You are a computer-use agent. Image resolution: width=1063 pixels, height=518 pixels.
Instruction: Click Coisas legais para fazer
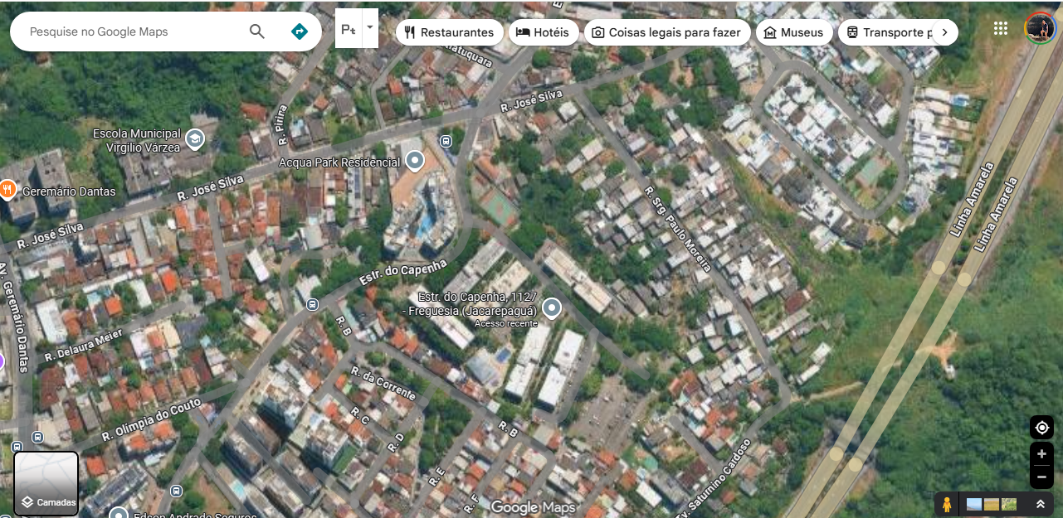pyautogui.click(x=667, y=32)
